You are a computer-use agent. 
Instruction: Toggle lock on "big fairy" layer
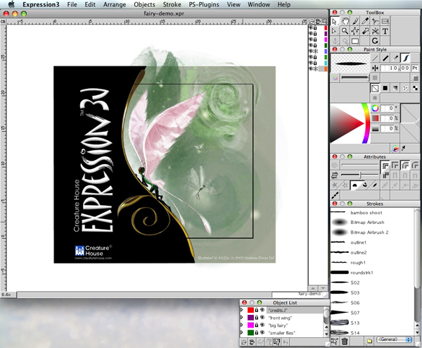pos(257,325)
